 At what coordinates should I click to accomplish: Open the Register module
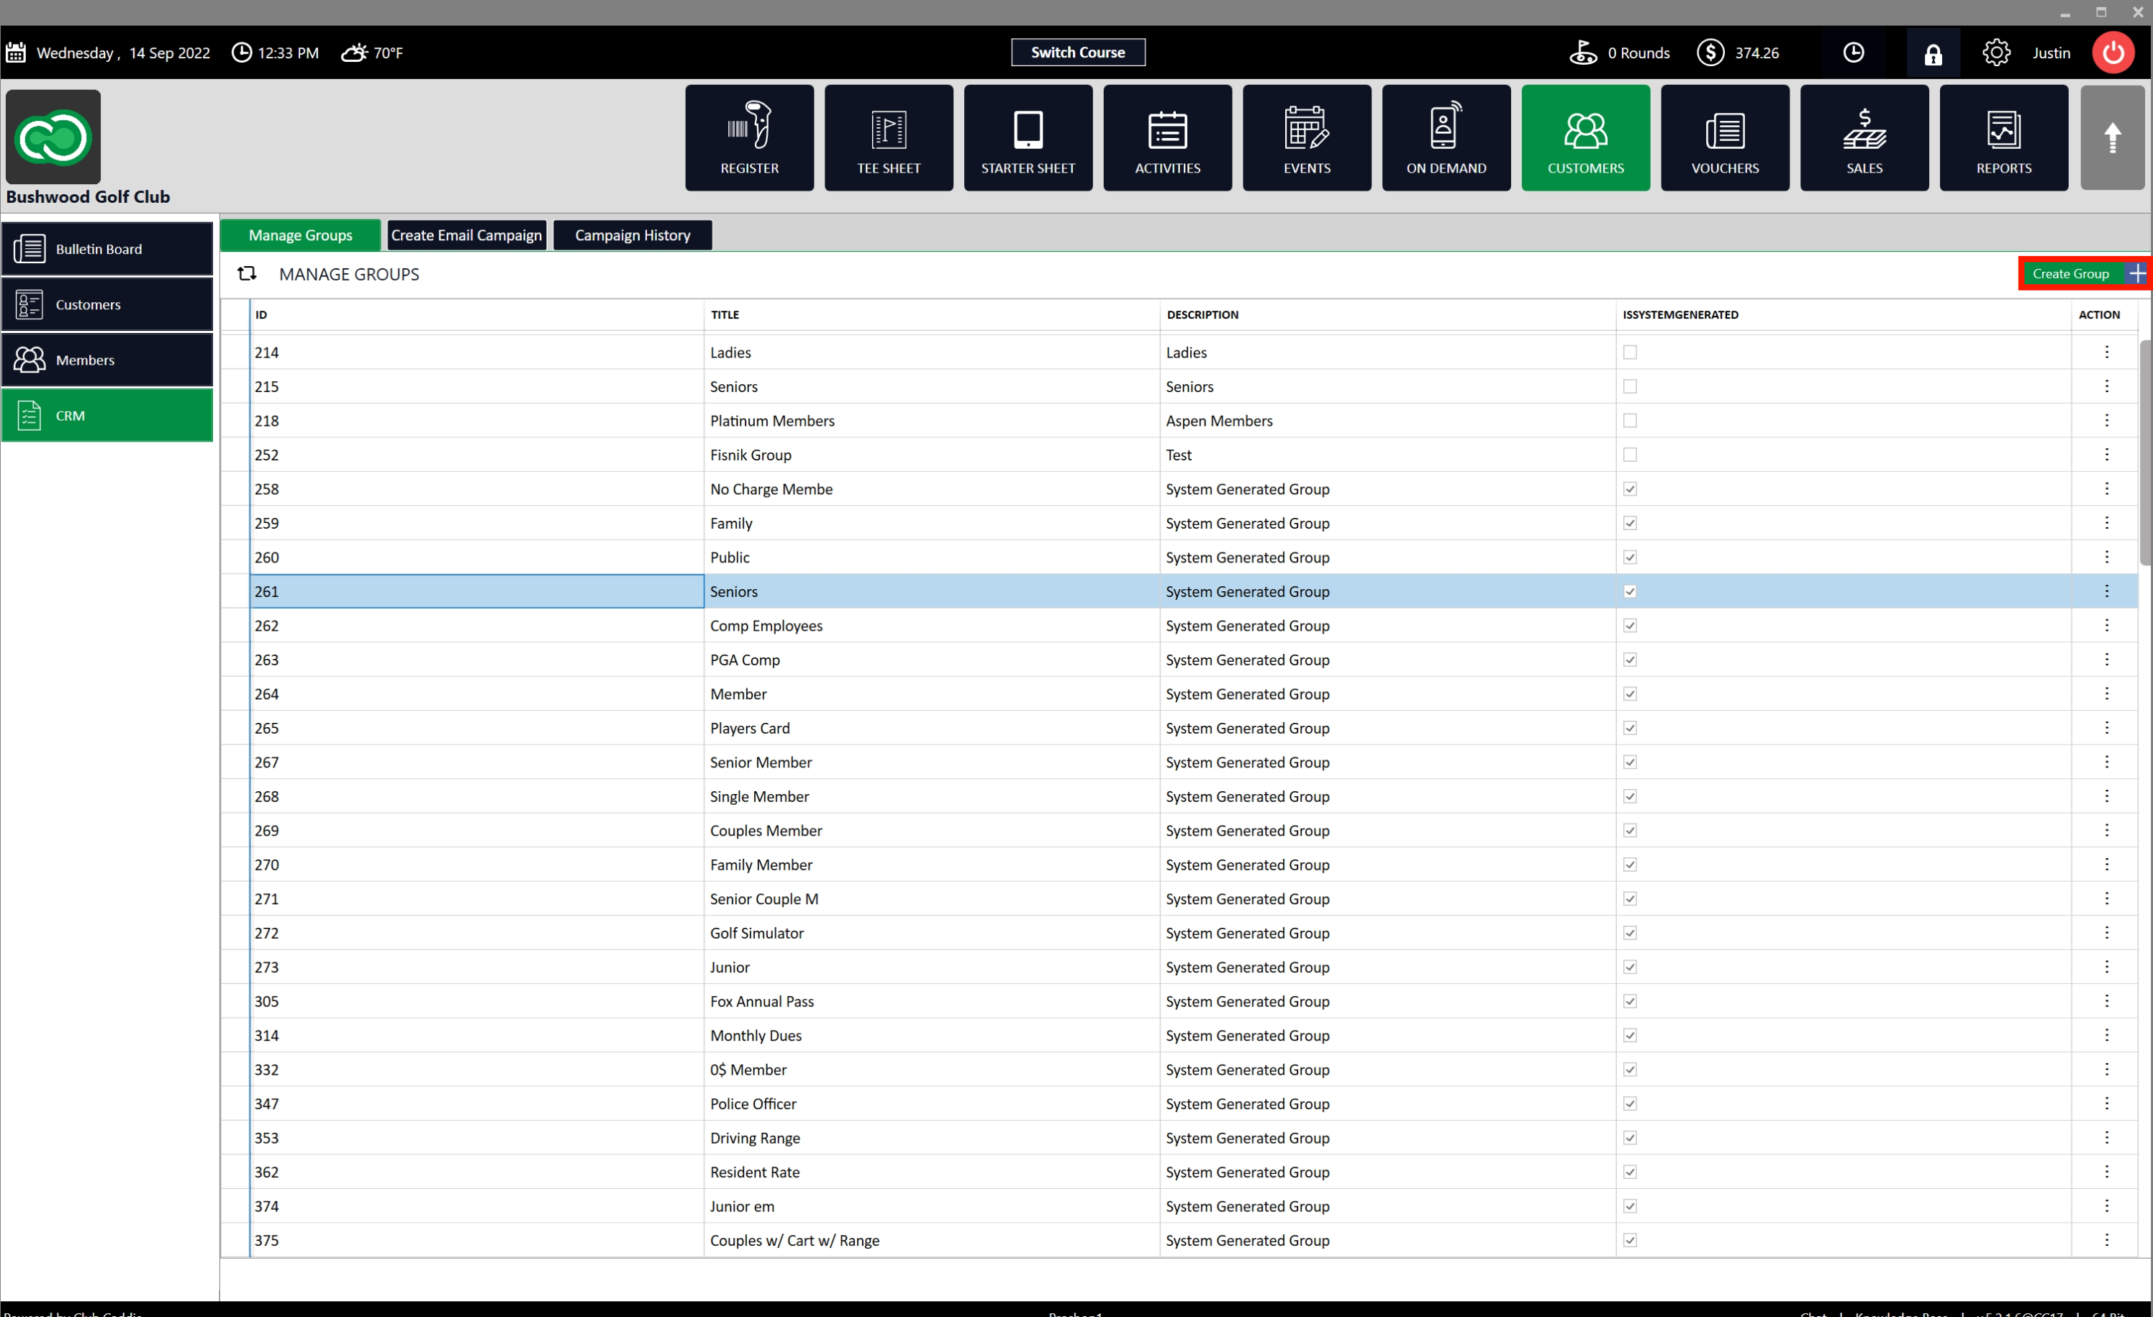(x=749, y=138)
